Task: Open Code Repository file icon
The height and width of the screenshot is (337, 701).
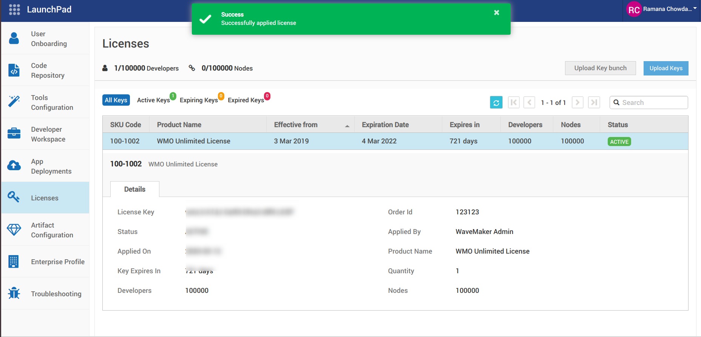Action: tap(14, 70)
